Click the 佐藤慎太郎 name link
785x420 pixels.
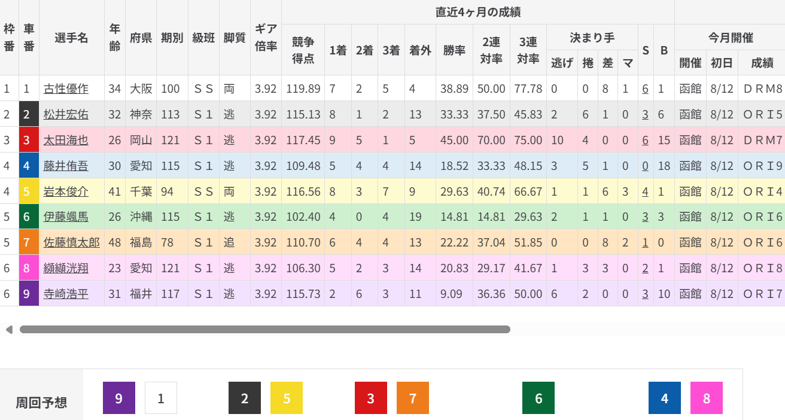71,242
